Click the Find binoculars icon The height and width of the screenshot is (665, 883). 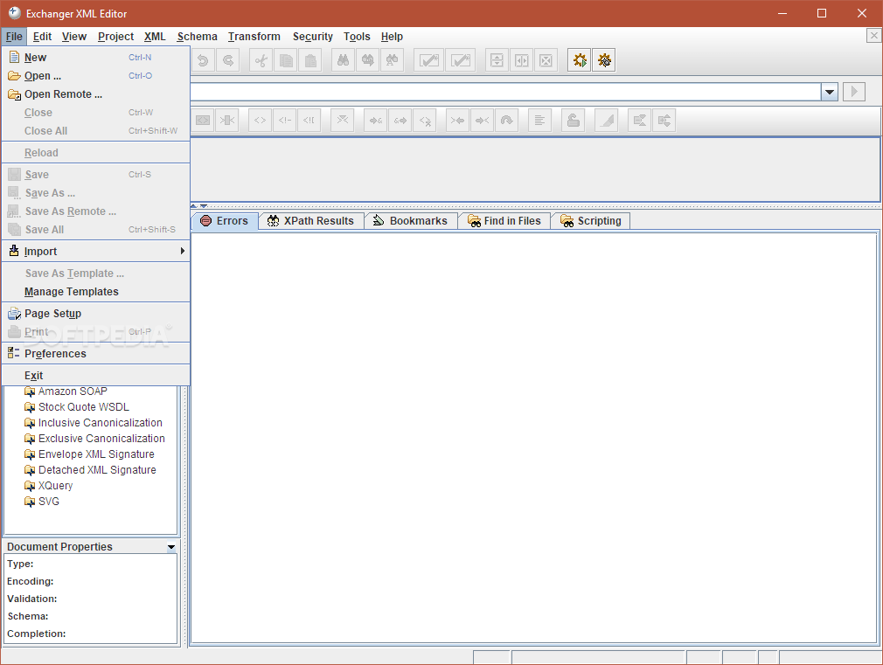(343, 60)
